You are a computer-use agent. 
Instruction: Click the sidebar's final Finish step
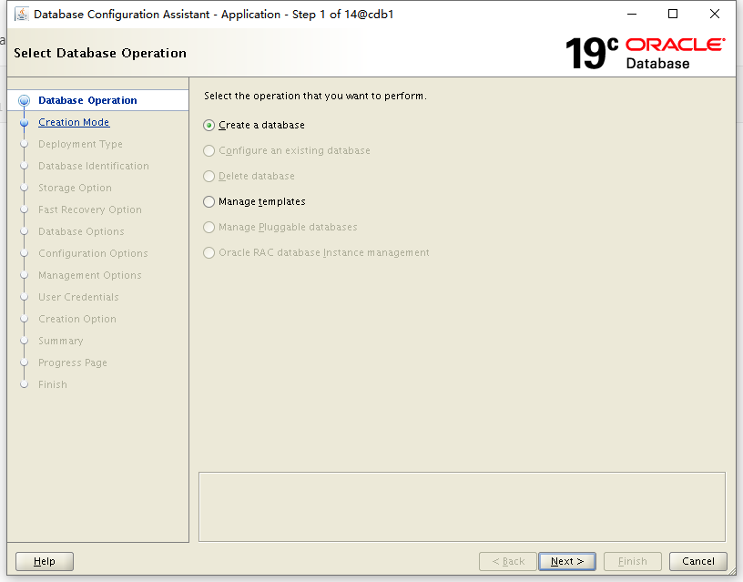53,384
